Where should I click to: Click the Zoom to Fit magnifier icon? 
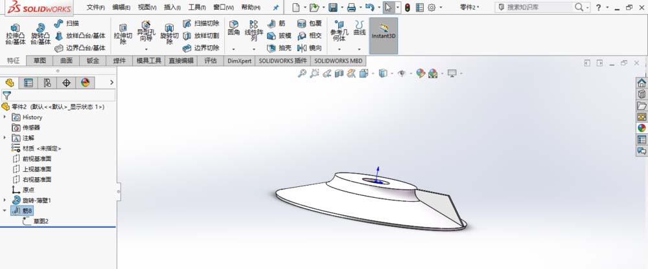click(x=302, y=74)
